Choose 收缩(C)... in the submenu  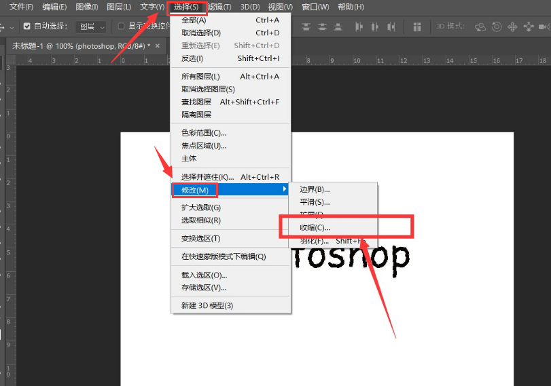coord(333,228)
